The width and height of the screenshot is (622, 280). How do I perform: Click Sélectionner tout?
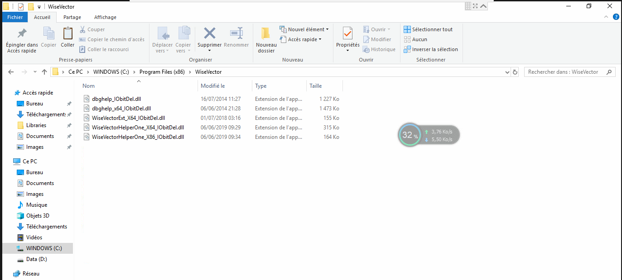point(428,29)
